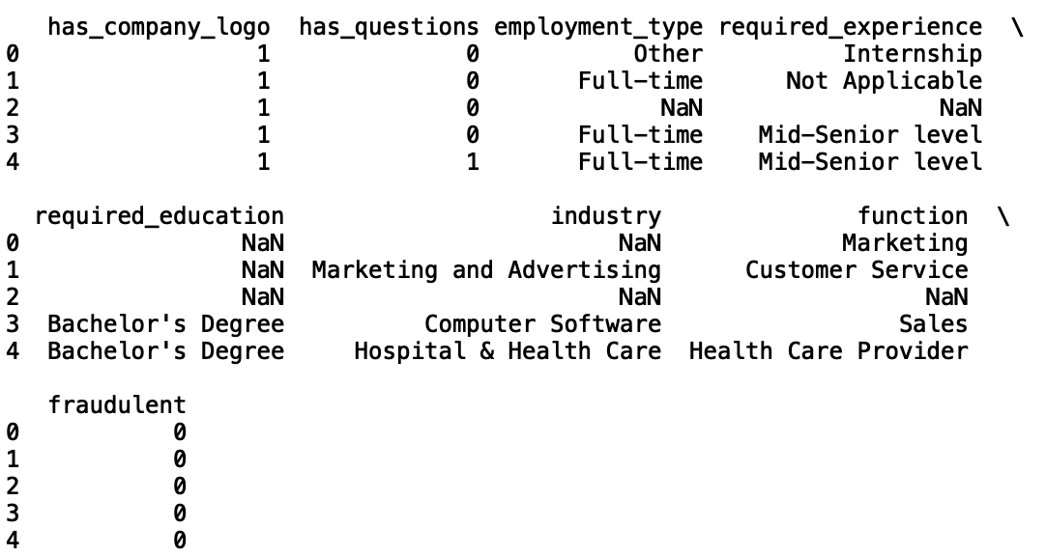Image resolution: width=1046 pixels, height=556 pixels.
Task: Click row 0 'Marketing' function value
Action: pyautogui.click(x=905, y=243)
